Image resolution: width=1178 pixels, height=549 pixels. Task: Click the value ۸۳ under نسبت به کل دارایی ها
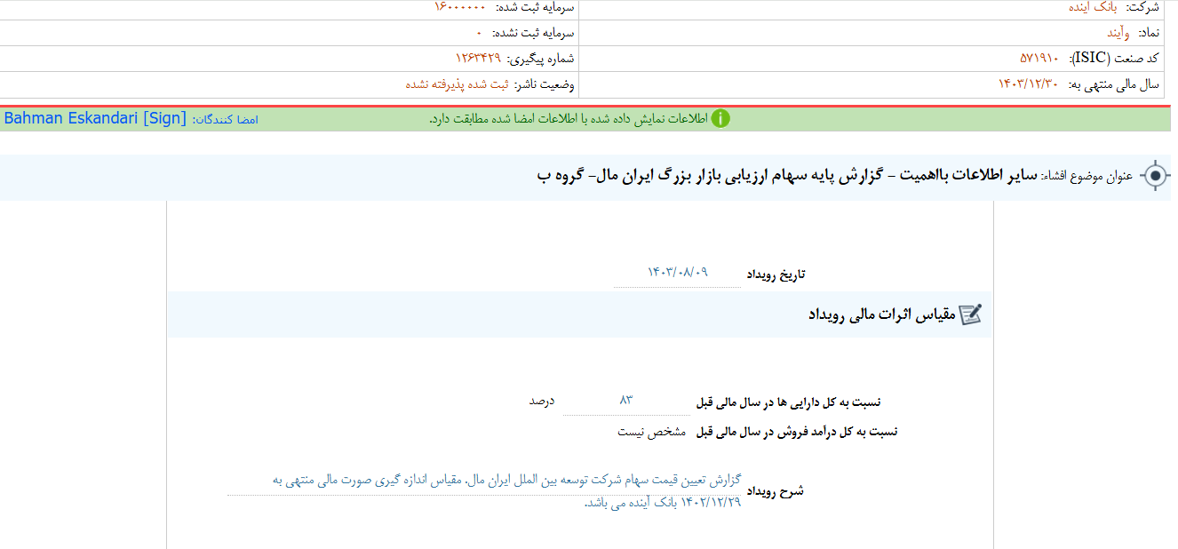(x=625, y=402)
